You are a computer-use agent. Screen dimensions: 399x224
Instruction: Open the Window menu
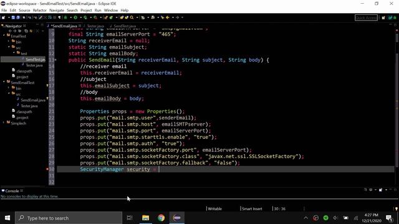point(111,11)
